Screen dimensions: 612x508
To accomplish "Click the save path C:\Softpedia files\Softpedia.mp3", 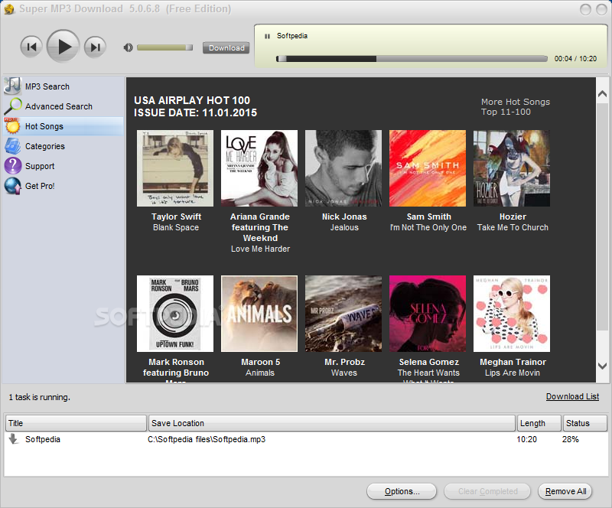I will 207,439.
